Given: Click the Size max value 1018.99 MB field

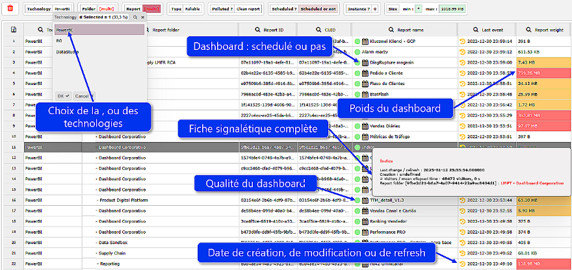Looking at the screenshot, I should tap(452, 8).
